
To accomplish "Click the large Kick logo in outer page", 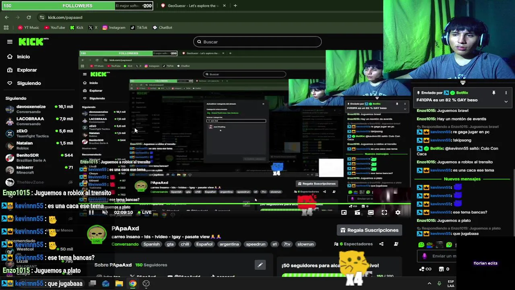I will (33, 41).
